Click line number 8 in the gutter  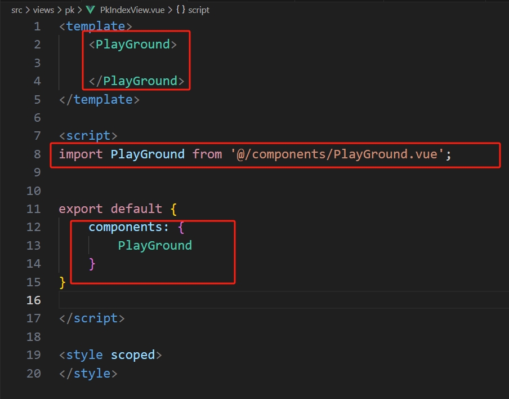coord(37,154)
